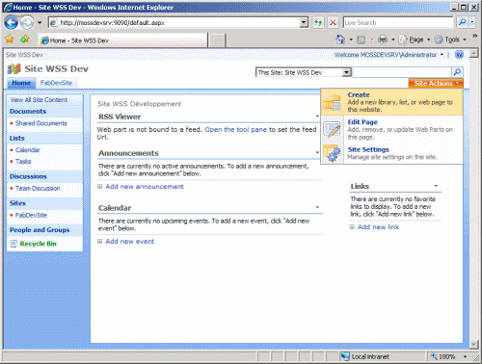Viewport: 482px width, 364px height.
Task: Click the Live Search input box
Action: click(398, 23)
